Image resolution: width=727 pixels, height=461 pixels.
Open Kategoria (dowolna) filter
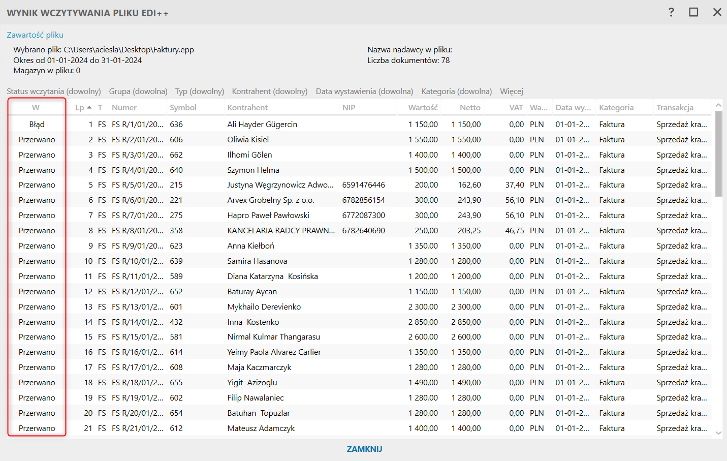[x=457, y=91]
